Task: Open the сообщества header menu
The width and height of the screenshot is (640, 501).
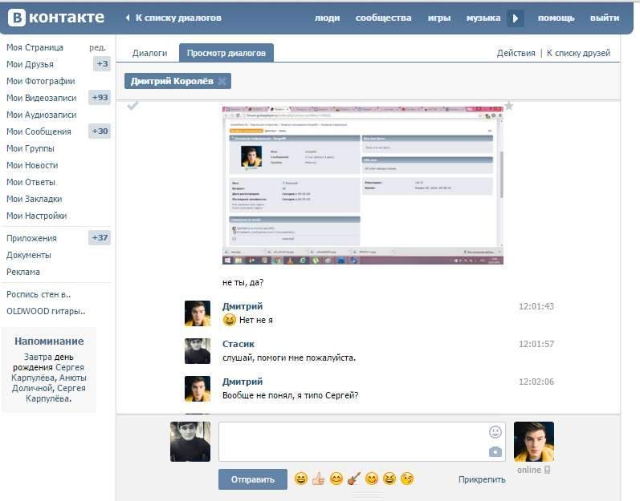Action: (x=383, y=18)
